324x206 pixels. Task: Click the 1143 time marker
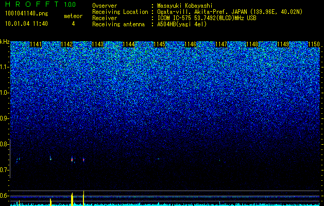click(x=97, y=44)
